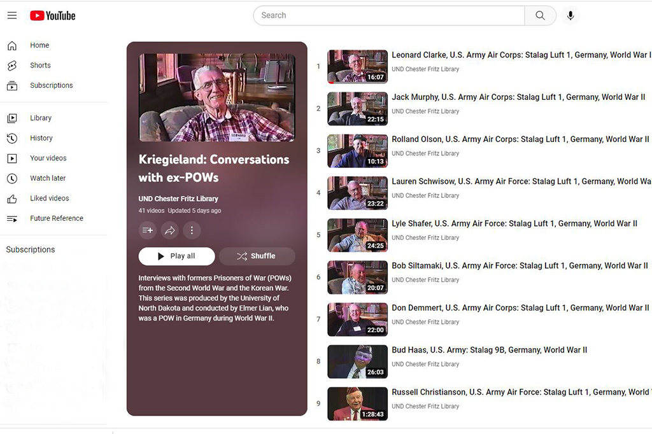Click the Don Demmert video title
Image resolution: width=652 pixels, height=434 pixels.
(520, 308)
